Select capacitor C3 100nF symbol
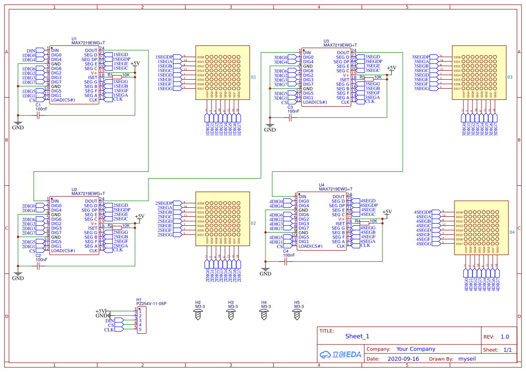 [290, 117]
